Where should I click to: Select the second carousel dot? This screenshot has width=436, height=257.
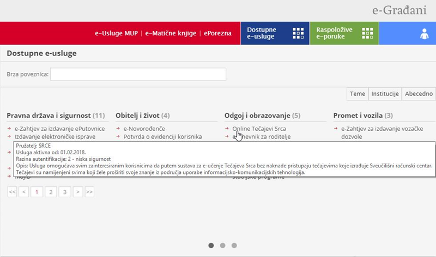click(x=222, y=246)
